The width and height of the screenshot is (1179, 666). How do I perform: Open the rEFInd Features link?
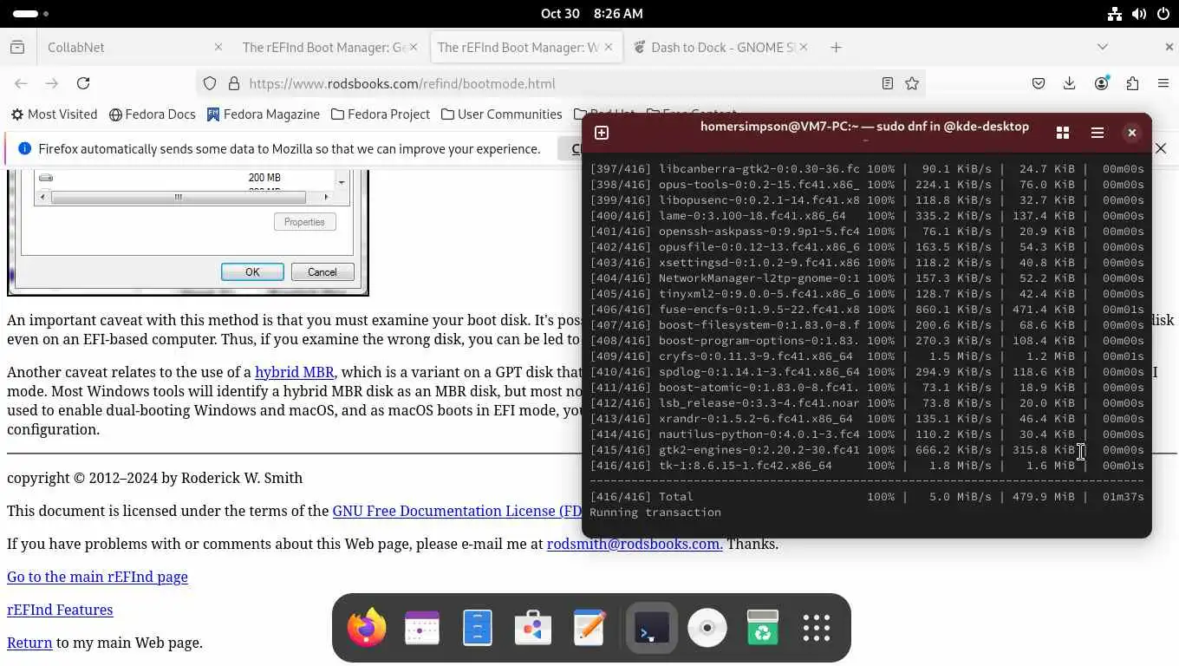pyautogui.click(x=60, y=610)
